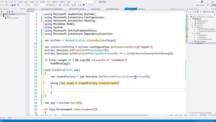Click the black Stop square in the toolbar
The height and width of the screenshot is (122, 216).
[x=84, y=5]
